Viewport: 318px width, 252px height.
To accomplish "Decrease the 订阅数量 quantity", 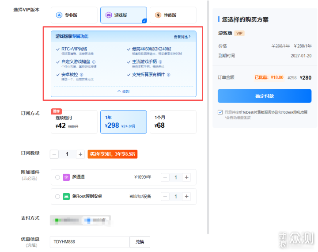I will pyautogui.click(x=54, y=154).
